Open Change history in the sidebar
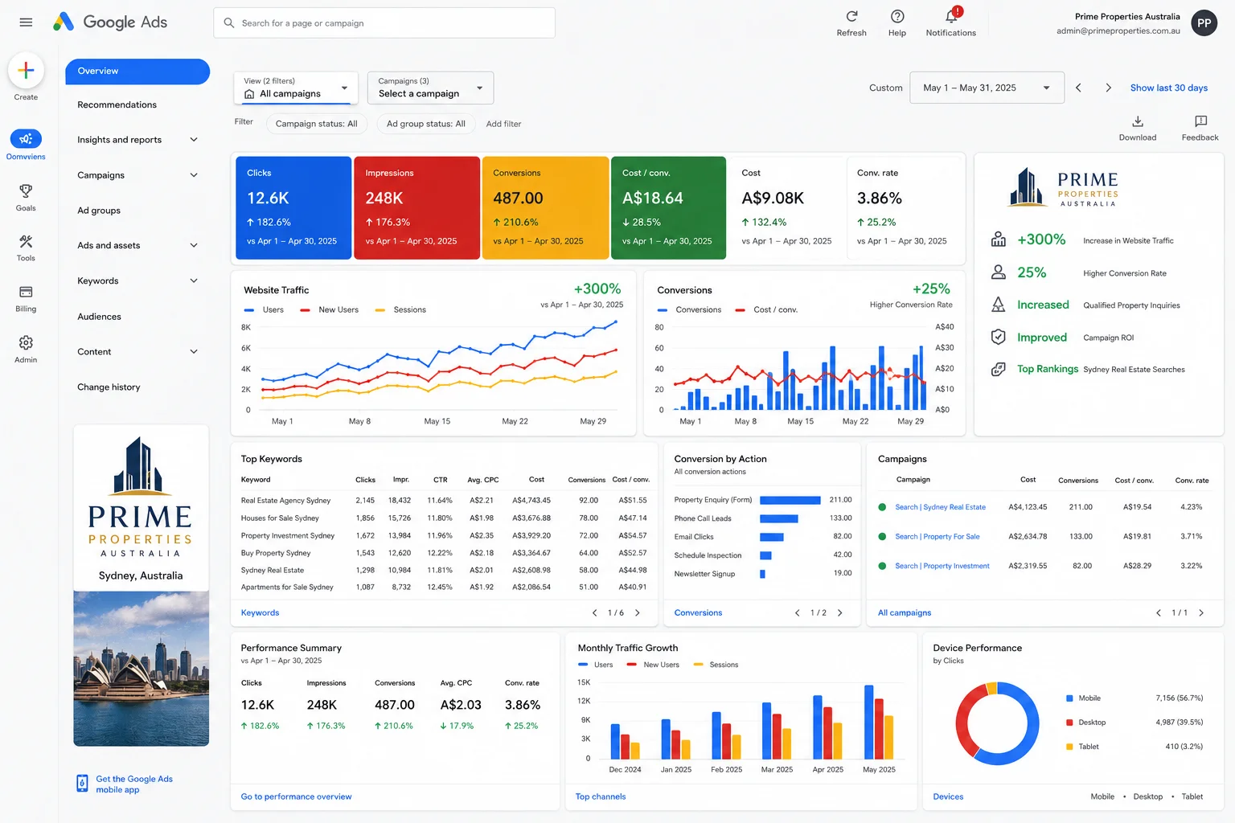 click(x=109, y=387)
